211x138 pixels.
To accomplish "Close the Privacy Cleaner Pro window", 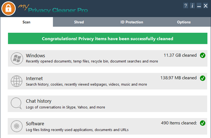I will point(205,6).
